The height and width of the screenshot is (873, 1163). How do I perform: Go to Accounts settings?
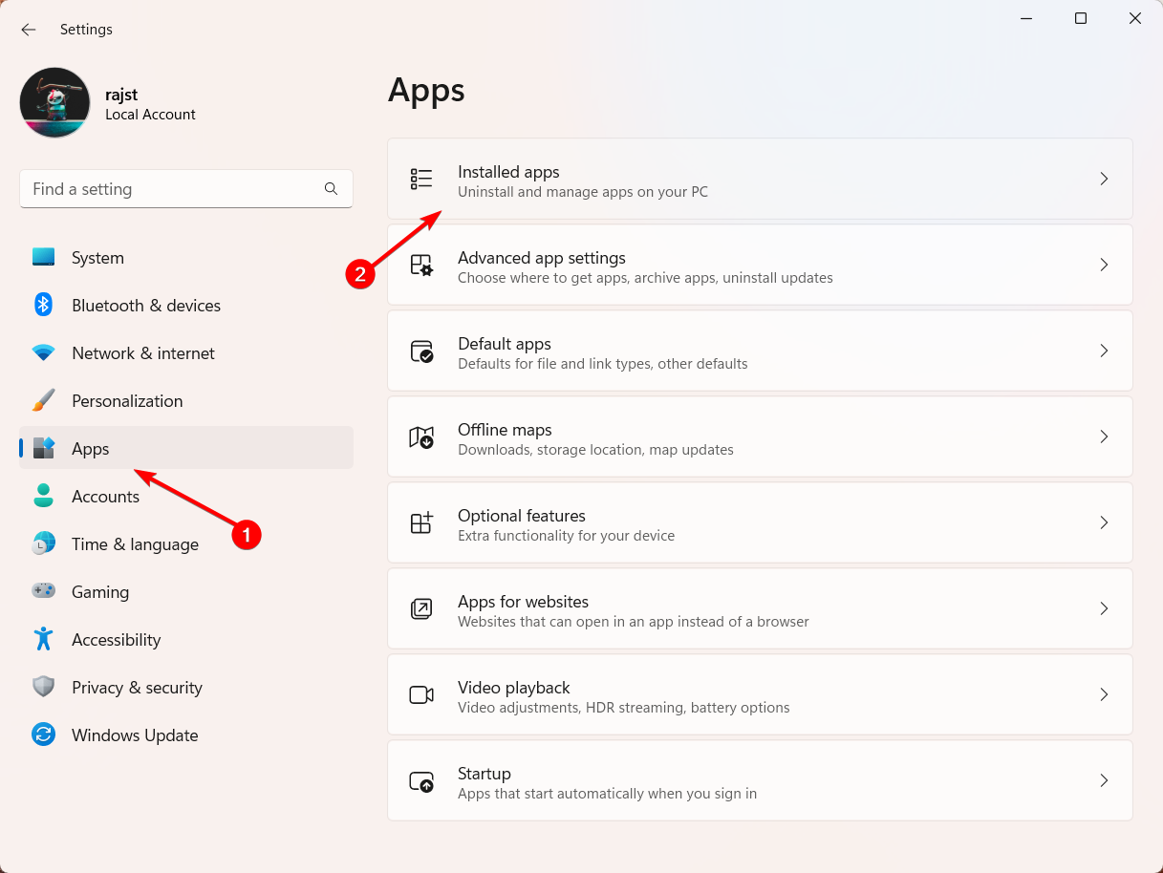(x=105, y=496)
